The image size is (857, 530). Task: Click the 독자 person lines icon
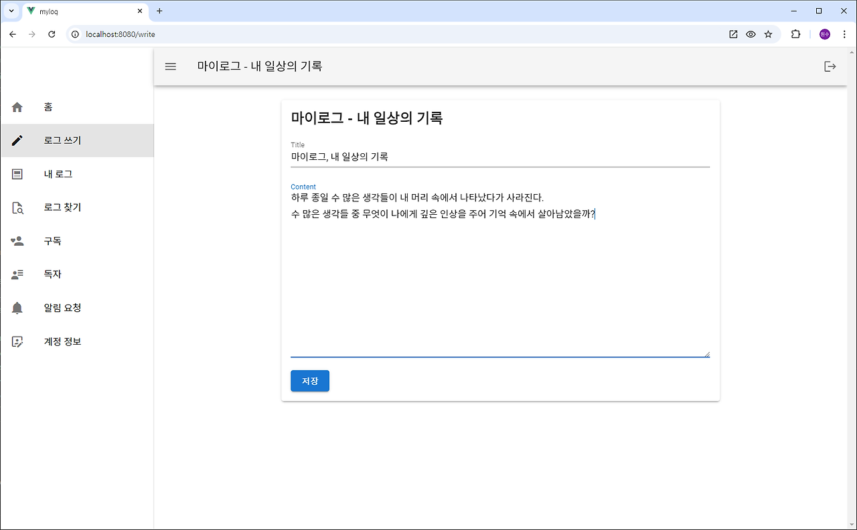[x=17, y=274]
